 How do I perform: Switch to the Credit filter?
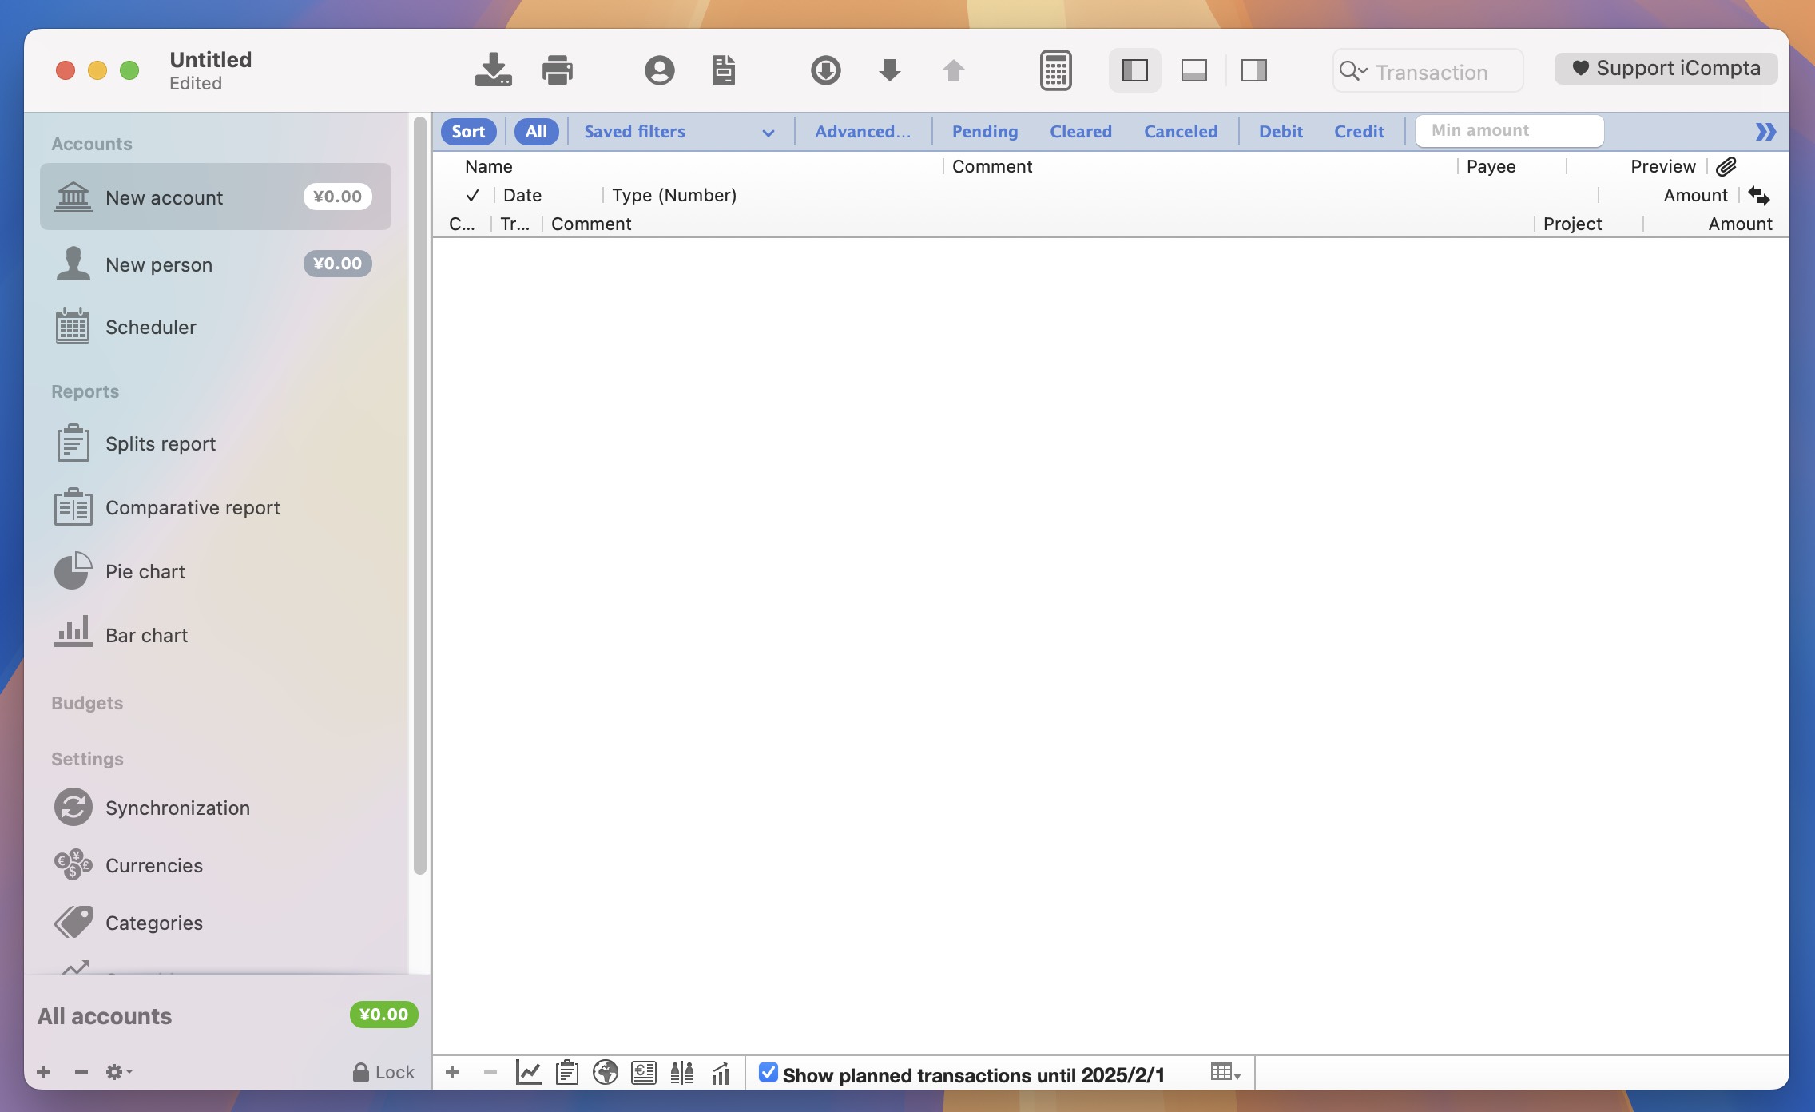[1358, 131]
